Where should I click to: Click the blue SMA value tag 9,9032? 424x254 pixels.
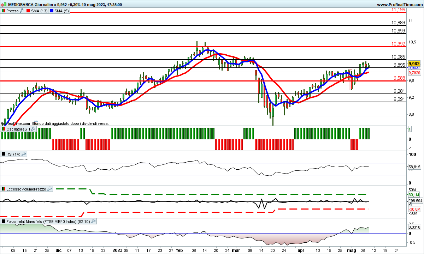[414, 68]
